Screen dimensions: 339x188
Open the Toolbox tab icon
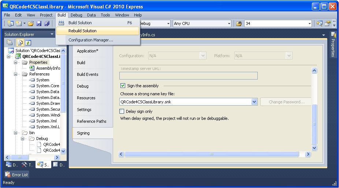click(24, 165)
